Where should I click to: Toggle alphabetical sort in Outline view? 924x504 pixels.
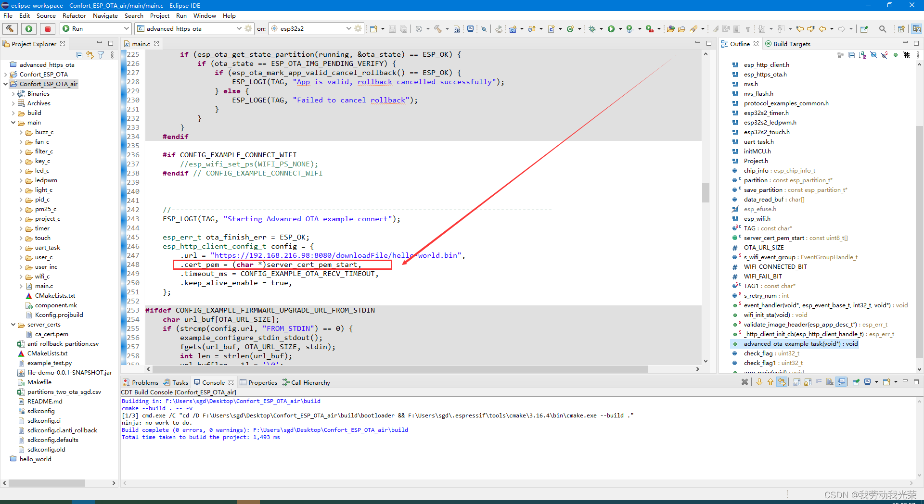(x=862, y=55)
